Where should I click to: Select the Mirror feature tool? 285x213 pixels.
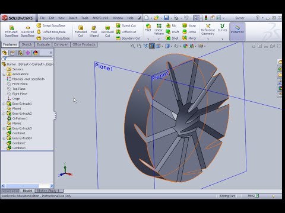189,38
